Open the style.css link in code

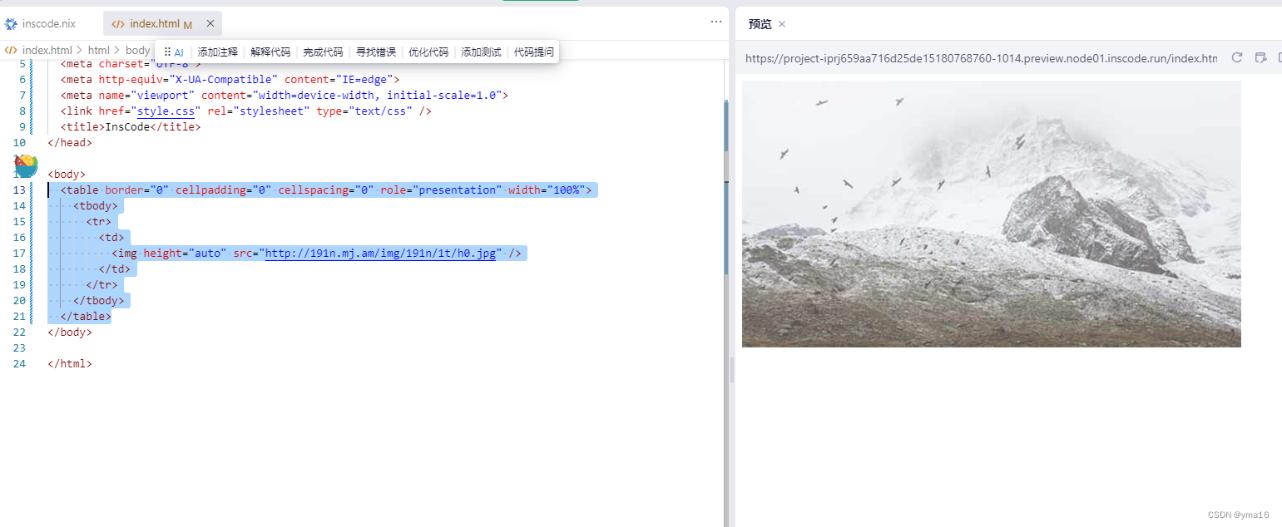pyautogui.click(x=166, y=111)
